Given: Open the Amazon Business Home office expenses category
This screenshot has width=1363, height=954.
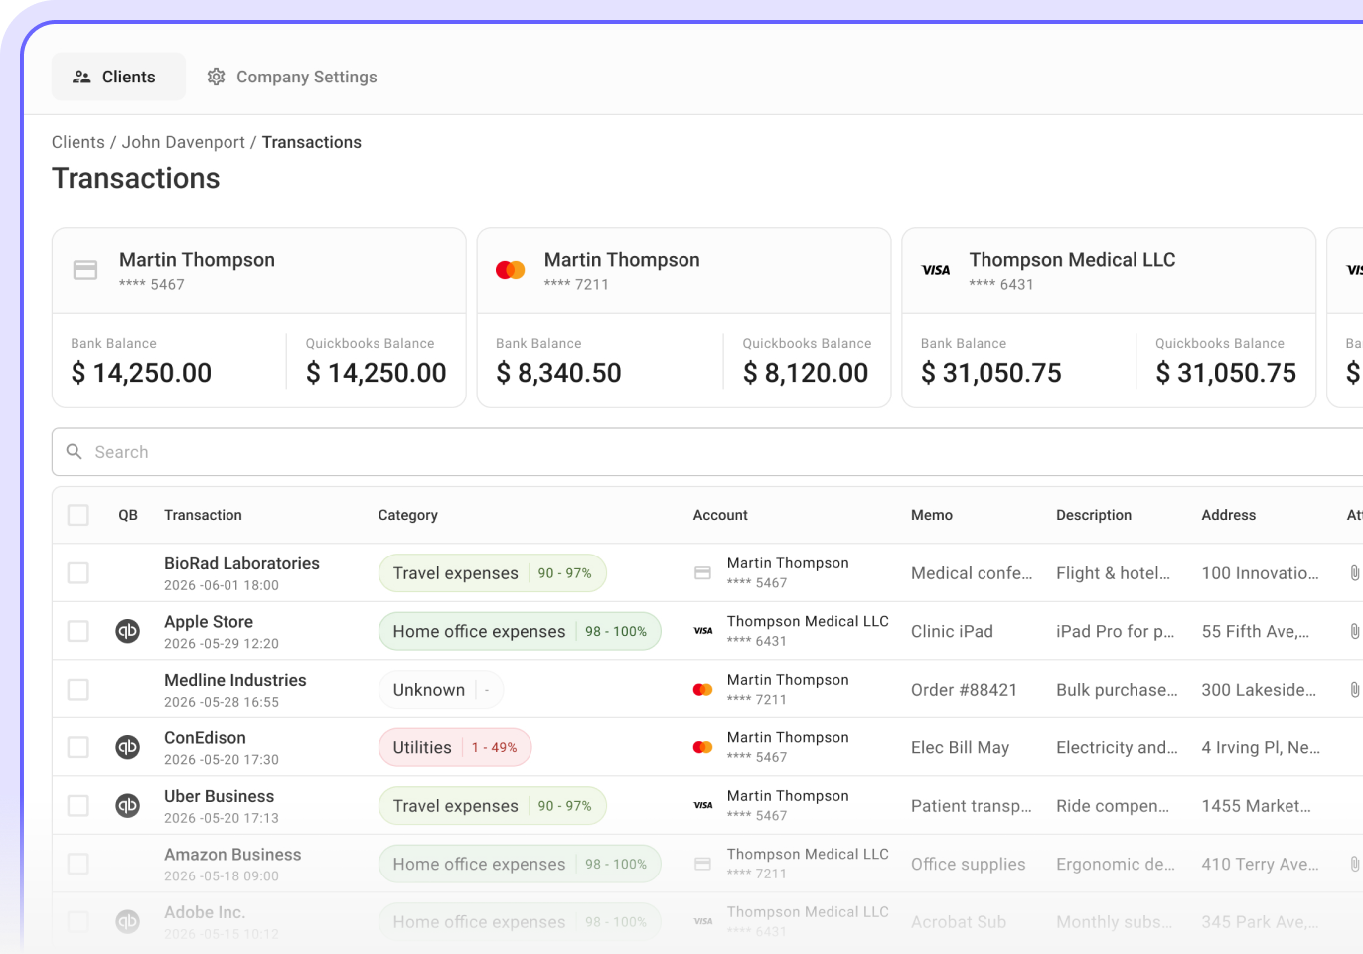Looking at the screenshot, I should 520,864.
